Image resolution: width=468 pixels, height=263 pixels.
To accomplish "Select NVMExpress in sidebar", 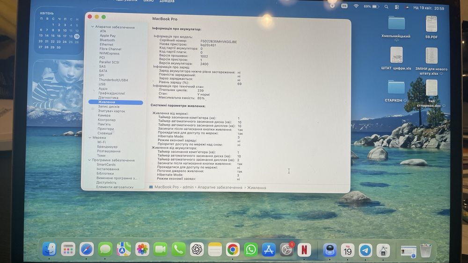I will [x=109, y=53].
